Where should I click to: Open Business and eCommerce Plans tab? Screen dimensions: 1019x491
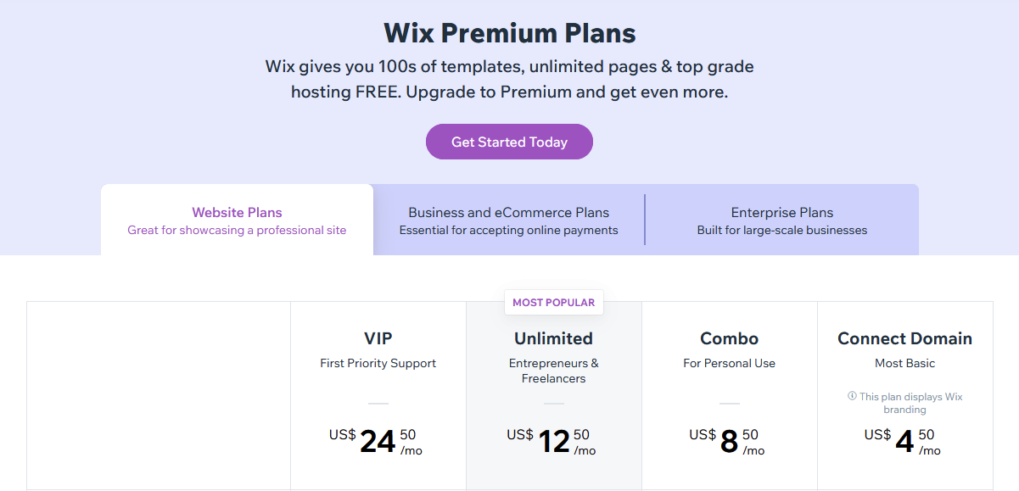tap(509, 220)
